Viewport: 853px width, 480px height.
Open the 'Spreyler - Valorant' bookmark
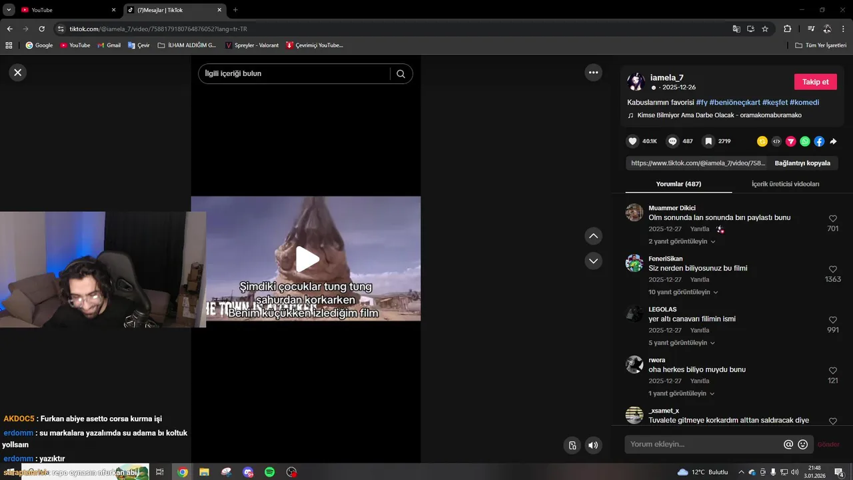click(x=252, y=45)
